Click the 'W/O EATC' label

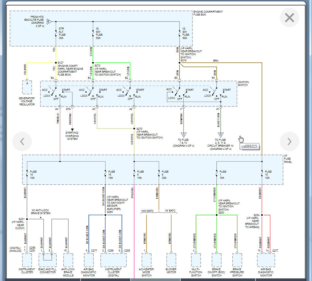pyautogui.click(x=148, y=211)
